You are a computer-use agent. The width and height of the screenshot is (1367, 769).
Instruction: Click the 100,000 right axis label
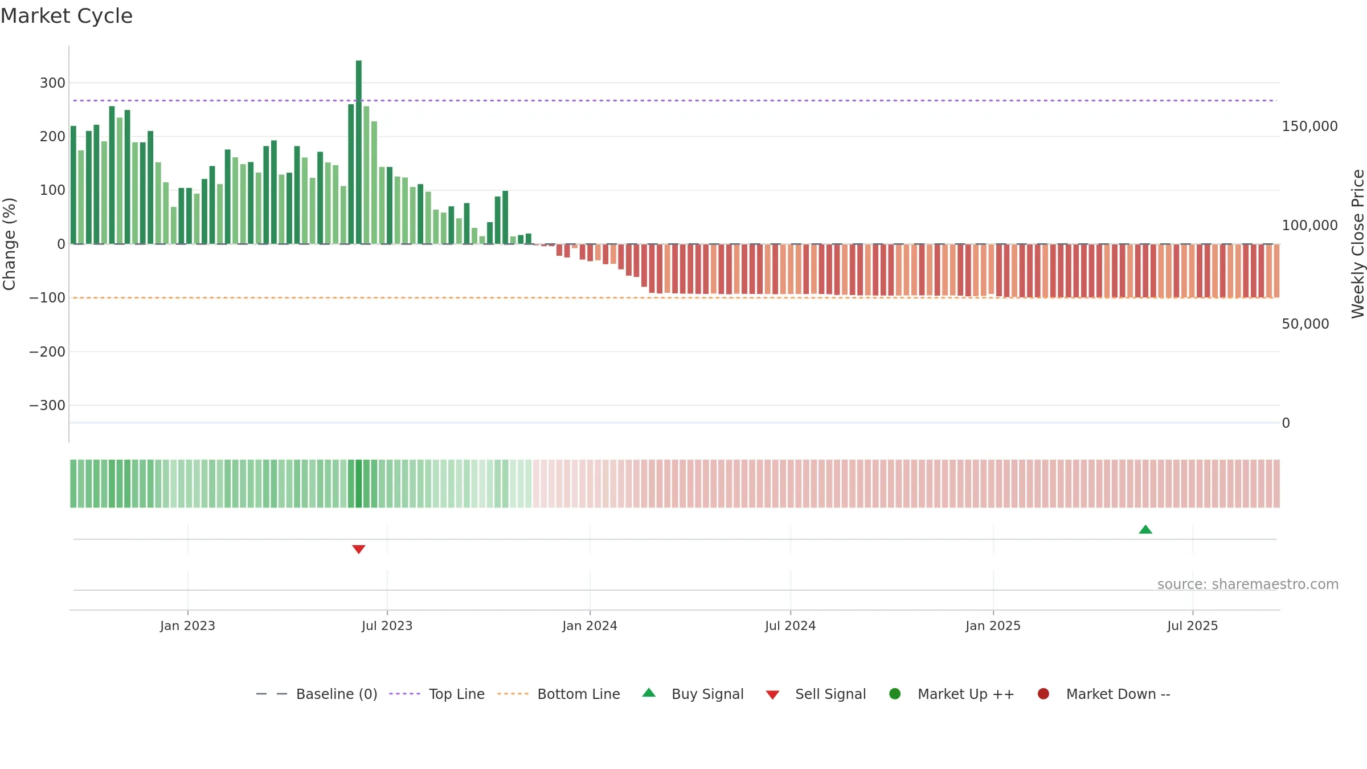point(1309,225)
